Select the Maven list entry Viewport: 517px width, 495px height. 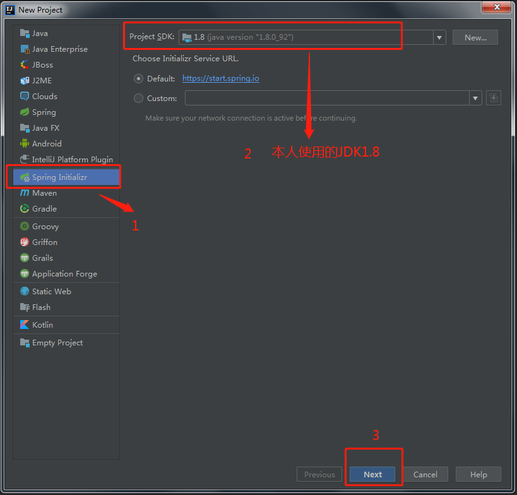pyautogui.click(x=66, y=193)
